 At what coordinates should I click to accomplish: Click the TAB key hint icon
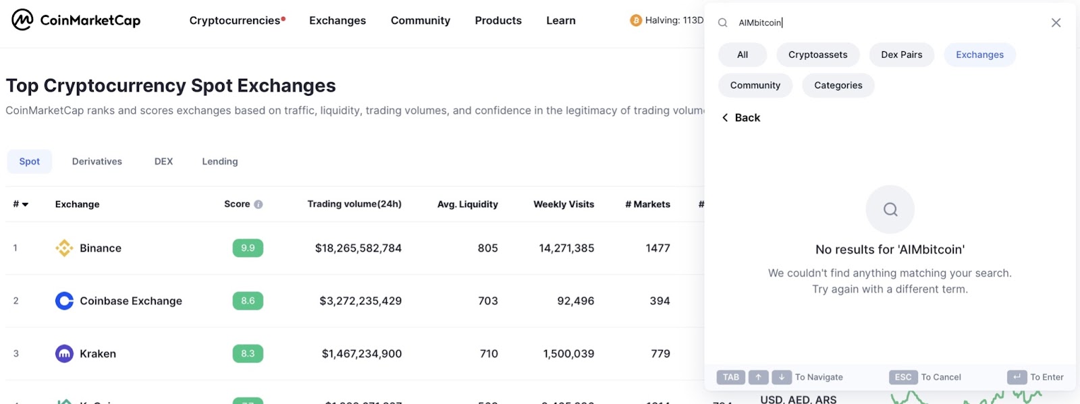(x=731, y=377)
